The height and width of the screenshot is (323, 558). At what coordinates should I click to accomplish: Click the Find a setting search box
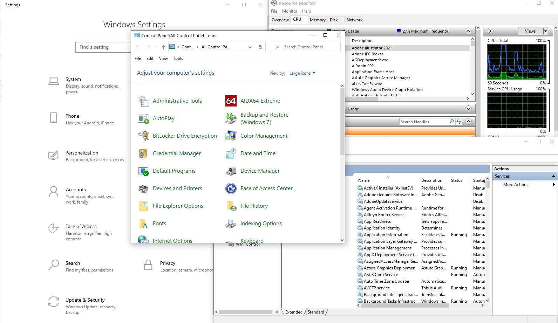coord(103,47)
